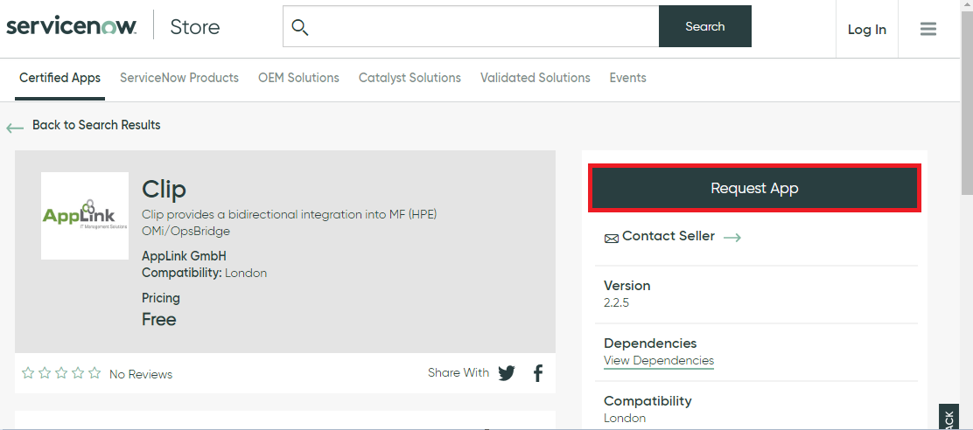Image resolution: width=973 pixels, height=430 pixels.
Task: Open Catalyst Solutions tab
Action: (409, 78)
